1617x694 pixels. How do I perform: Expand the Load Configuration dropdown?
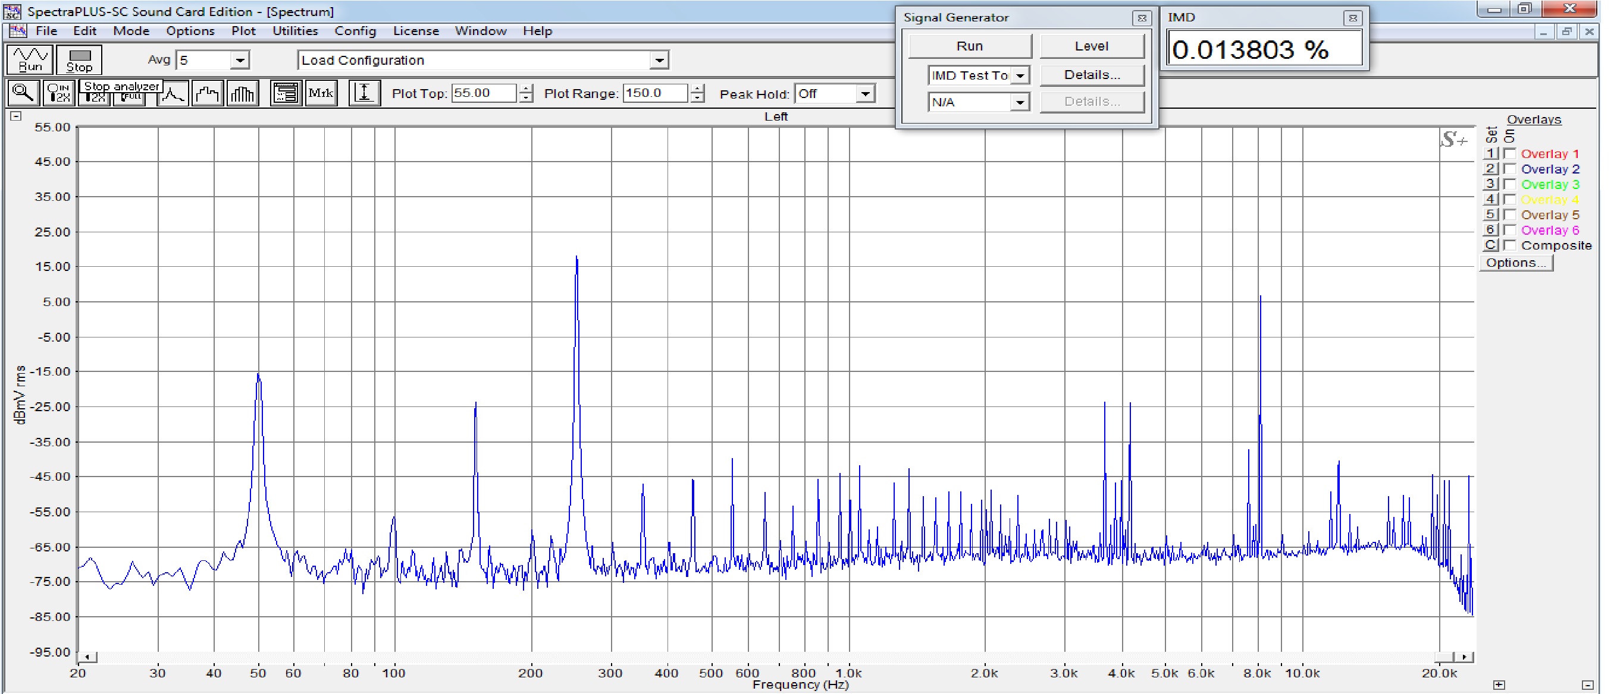pyautogui.click(x=659, y=60)
